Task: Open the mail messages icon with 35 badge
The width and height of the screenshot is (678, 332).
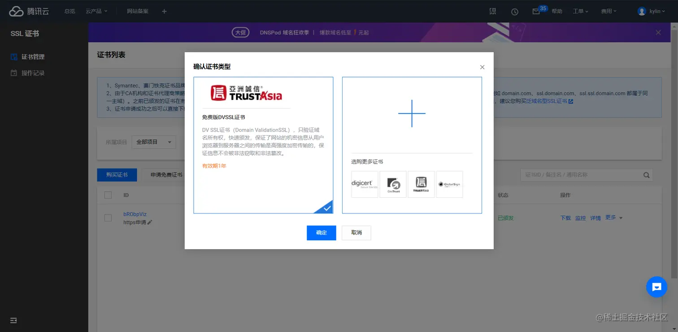Action: pos(536,12)
